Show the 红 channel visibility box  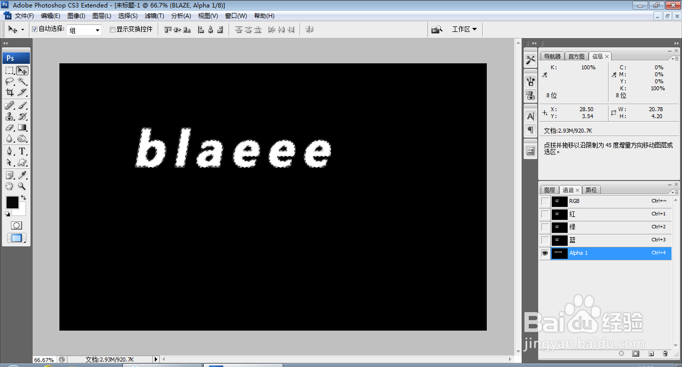[x=545, y=214]
